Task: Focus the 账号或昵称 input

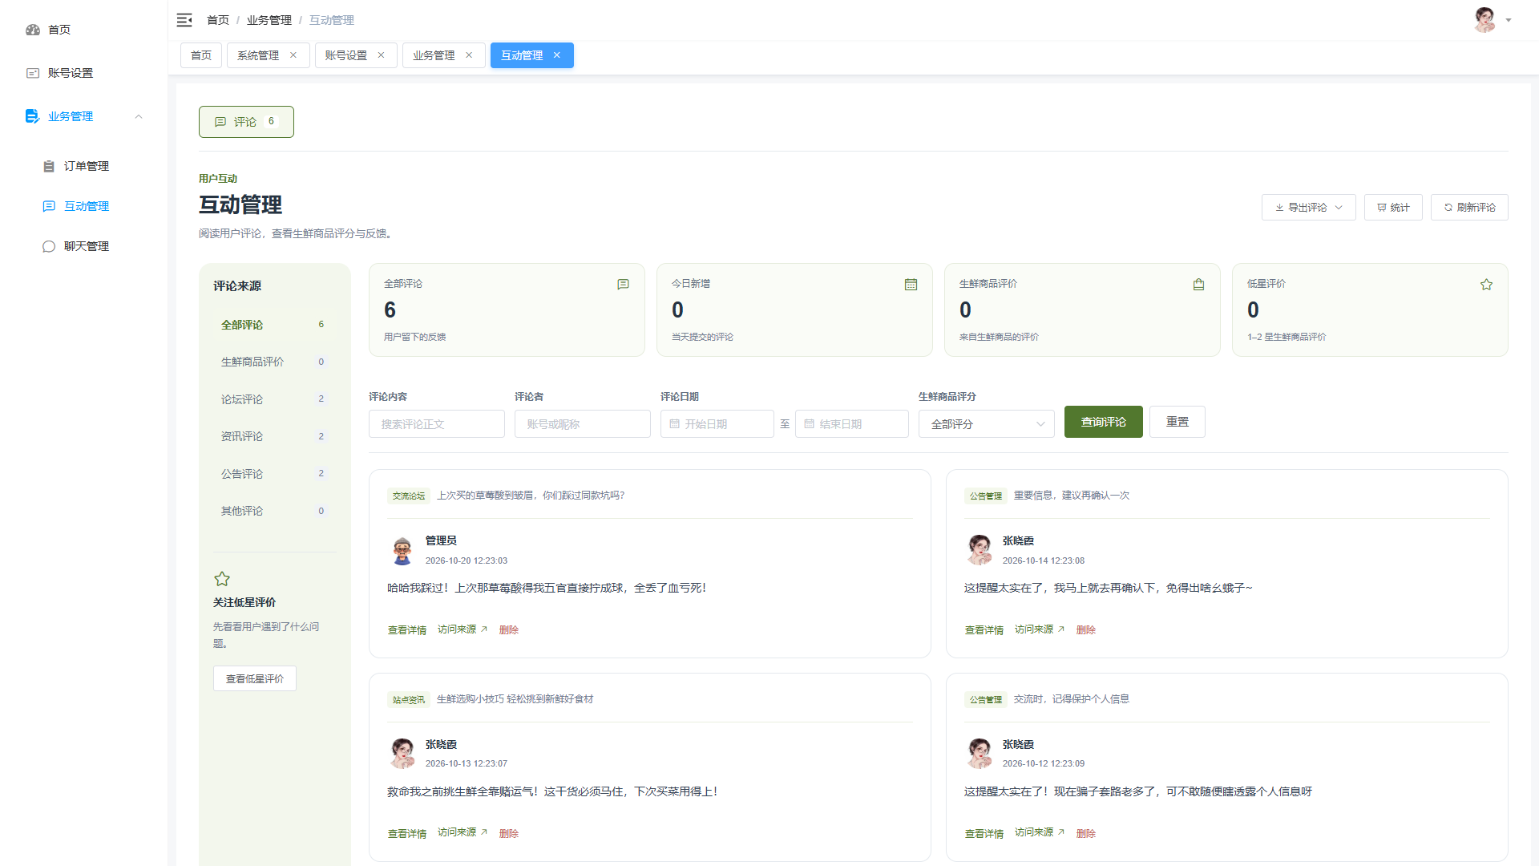Action: 583,424
